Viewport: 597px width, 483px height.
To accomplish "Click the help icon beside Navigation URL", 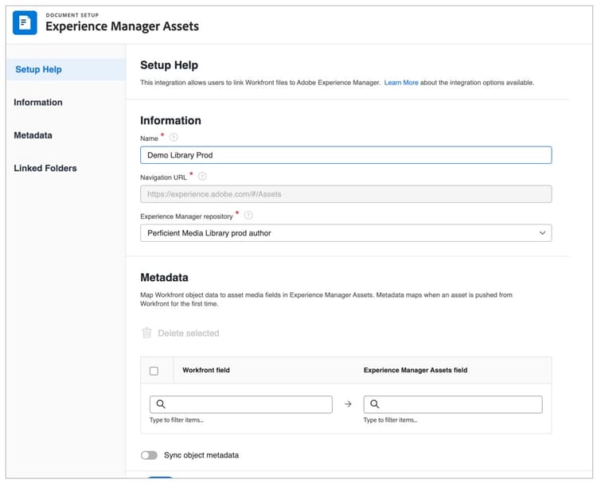I will (x=202, y=176).
